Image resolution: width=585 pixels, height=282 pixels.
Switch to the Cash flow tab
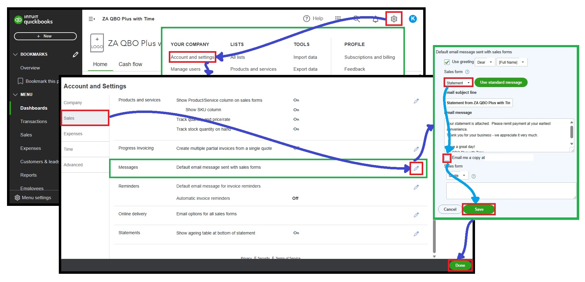tap(130, 64)
